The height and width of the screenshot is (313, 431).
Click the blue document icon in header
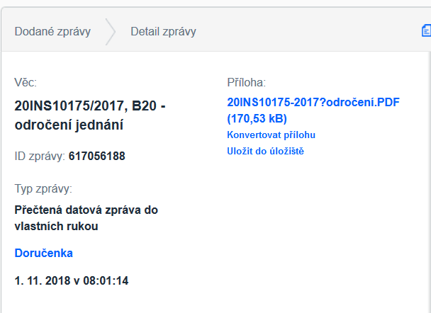(x=426, y=30)
